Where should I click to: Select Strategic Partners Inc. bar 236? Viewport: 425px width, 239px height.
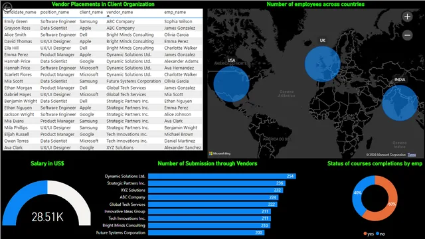[217, 183]
